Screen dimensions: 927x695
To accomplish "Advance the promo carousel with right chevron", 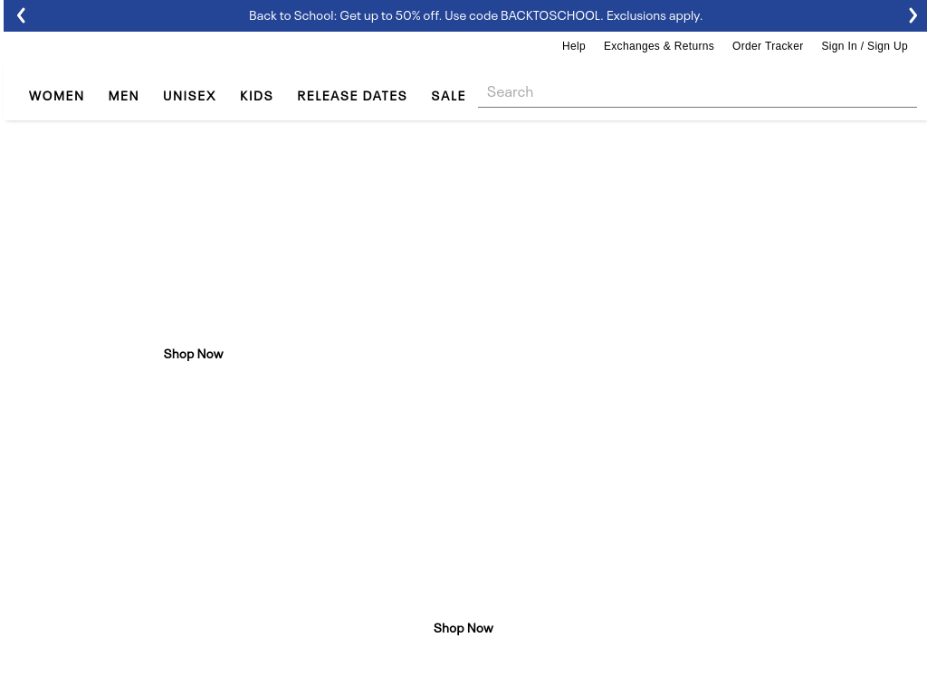I will point(913,15).
